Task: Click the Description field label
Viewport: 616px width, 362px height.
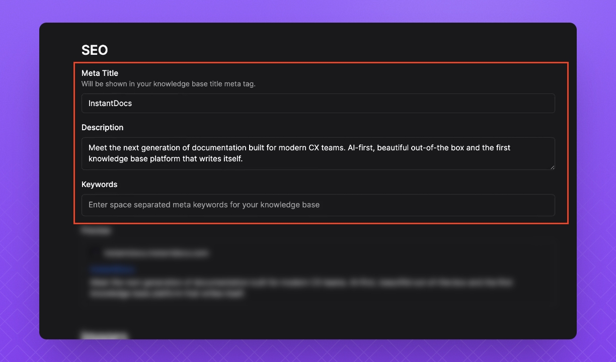Action: (x=102, y=127)
